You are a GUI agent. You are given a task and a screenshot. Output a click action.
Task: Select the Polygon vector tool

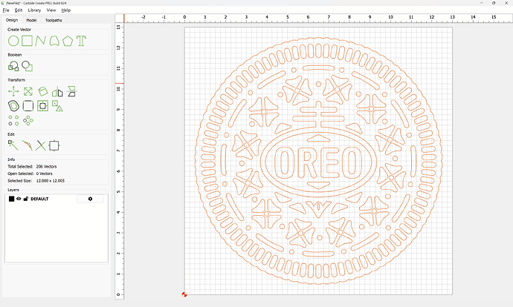[x=68, y=40]
